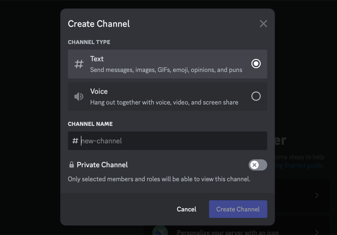Click the Personalize your server icon
The image size is (337, 235).
[160, 231]
